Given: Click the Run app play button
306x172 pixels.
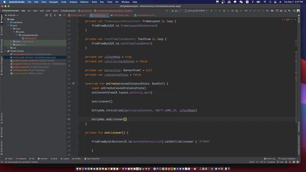Looking at the screenshot, I should pyautogui.click(x=211, y=11).
